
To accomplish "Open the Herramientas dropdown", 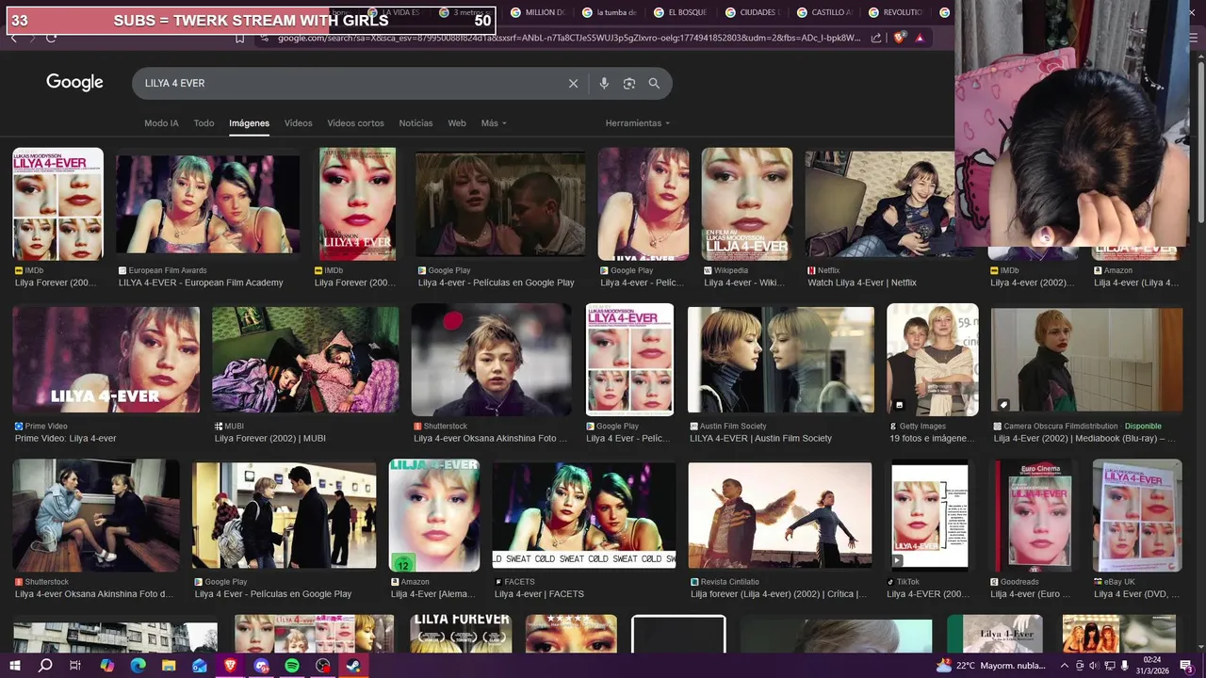I will 638,123.
